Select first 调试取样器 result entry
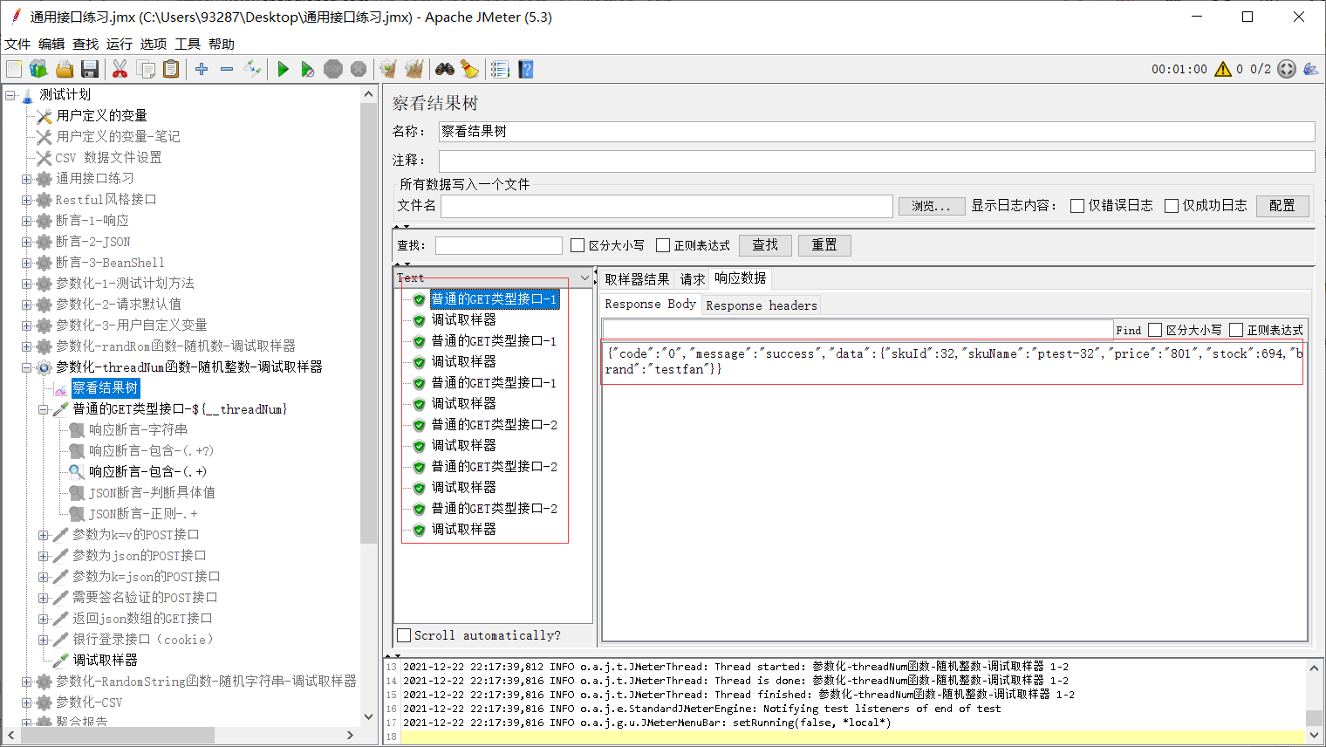This screenshot has height=747, width=1326. click(463, 320)
